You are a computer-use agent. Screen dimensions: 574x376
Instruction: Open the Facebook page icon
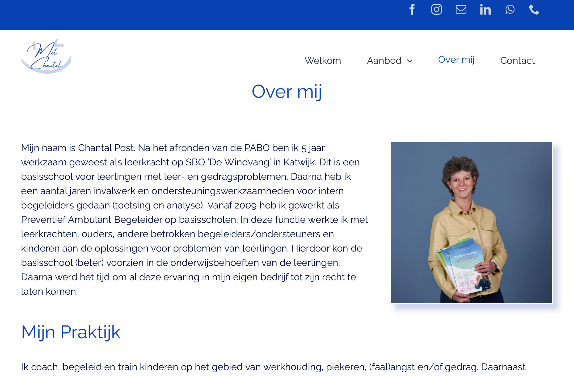click(412, 10)
